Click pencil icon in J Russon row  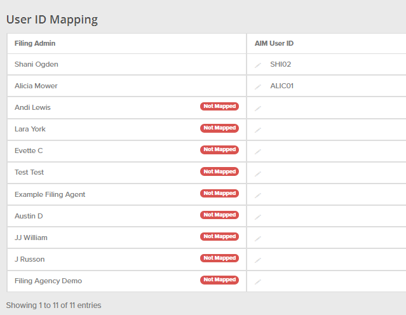pos(258,260)
